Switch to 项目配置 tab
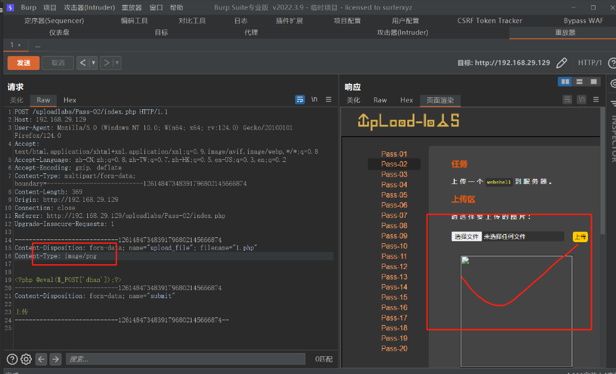This screenshot has height=374, width=616. pyautogui.click(x=347, y=21)
